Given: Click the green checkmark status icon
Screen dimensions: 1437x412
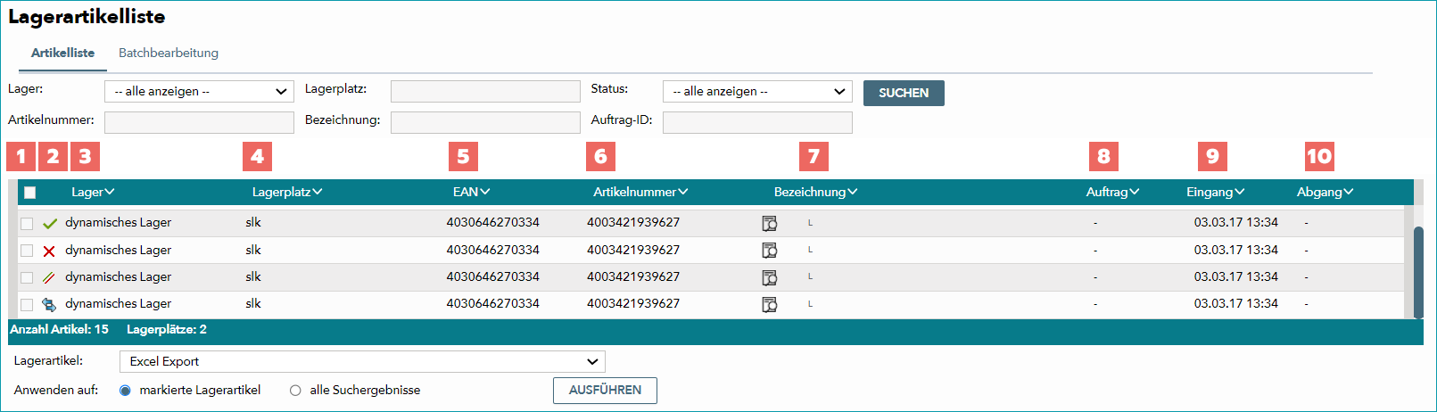Looking at the screenshot, I should point(50,224).
